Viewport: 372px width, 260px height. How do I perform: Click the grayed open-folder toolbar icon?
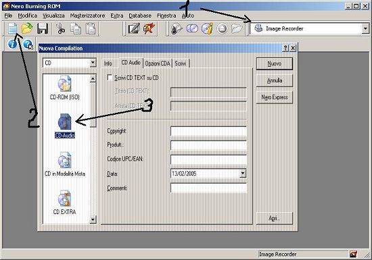click(237, 28)
